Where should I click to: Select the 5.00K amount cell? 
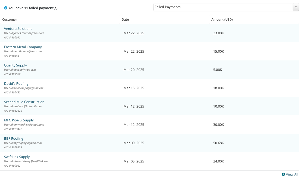pyautogui.click(x=217, y=70)
